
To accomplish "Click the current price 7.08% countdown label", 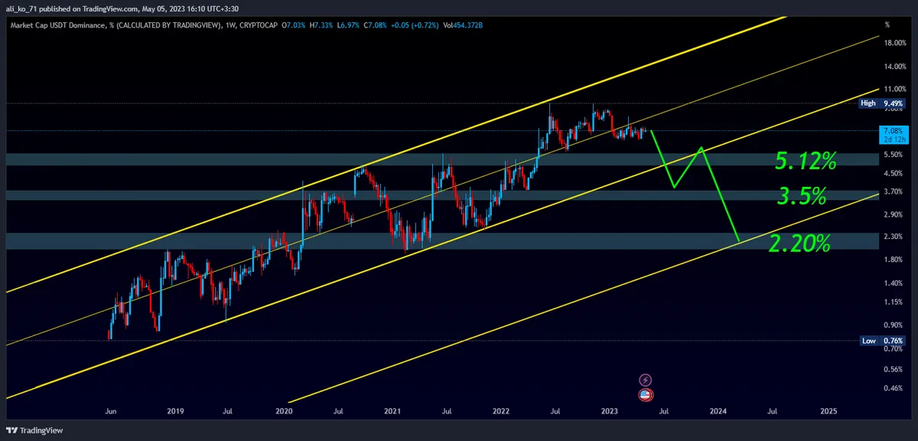I will (x=893, y=135).
